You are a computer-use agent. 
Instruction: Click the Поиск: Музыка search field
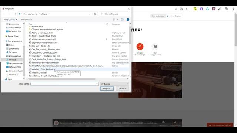(x=114, y=14)
